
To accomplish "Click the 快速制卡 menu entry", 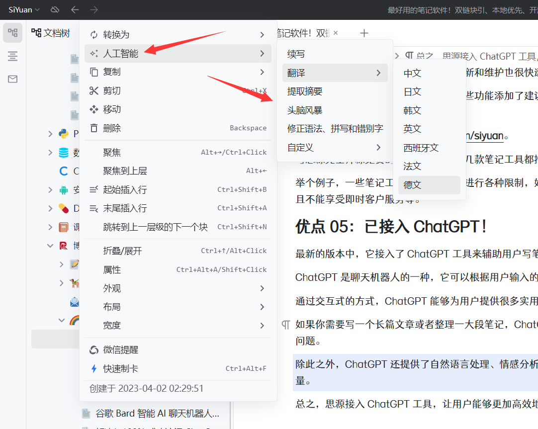I will click(x=178, y=369).
